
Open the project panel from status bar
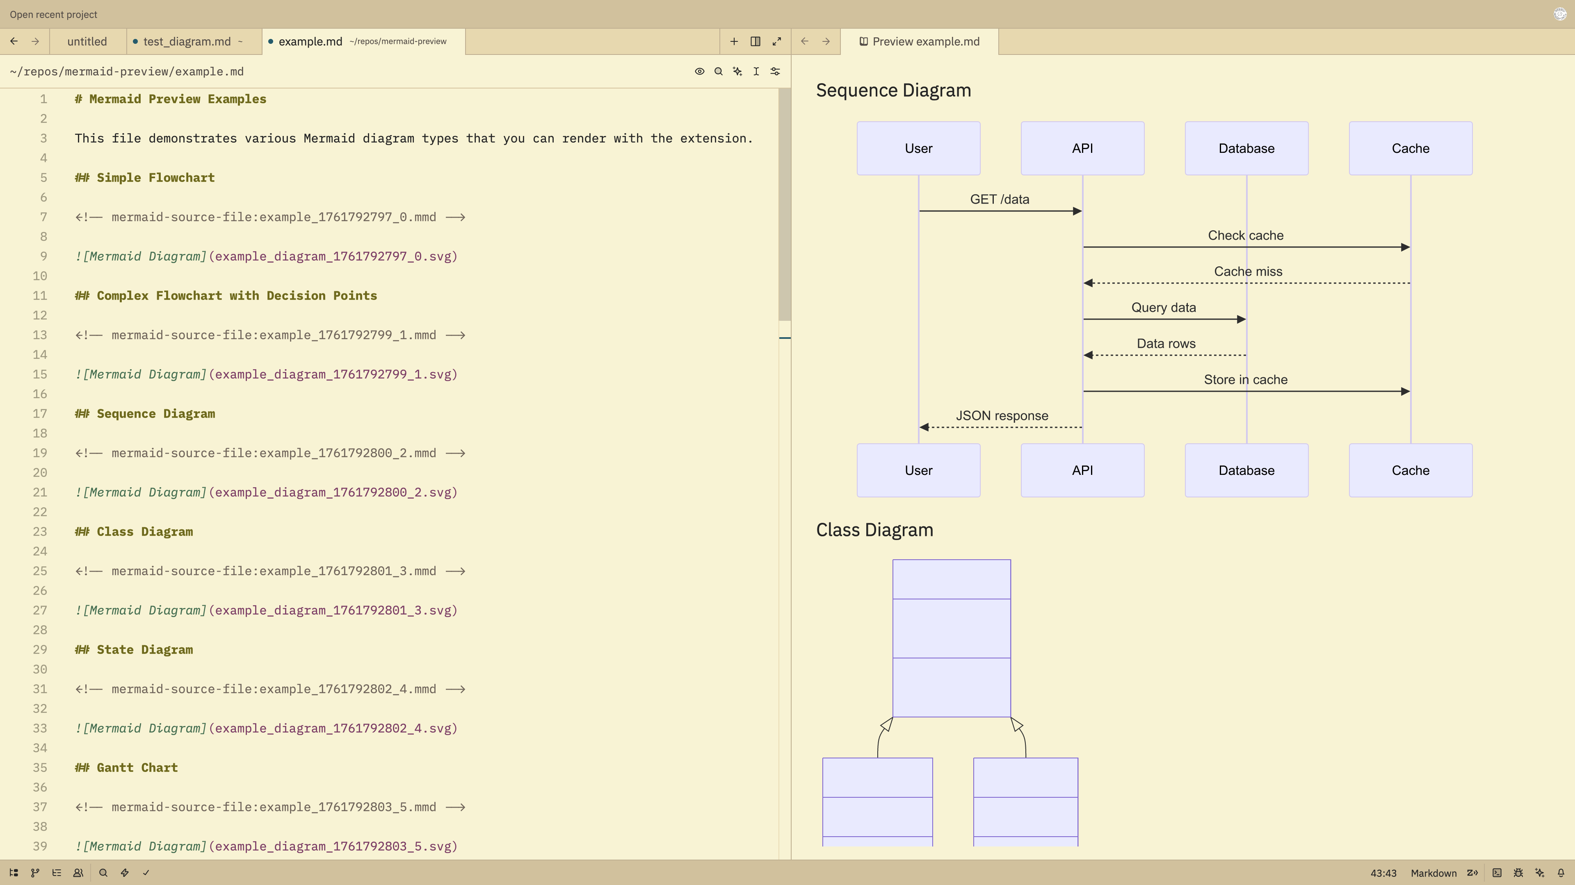click(14, 873)
